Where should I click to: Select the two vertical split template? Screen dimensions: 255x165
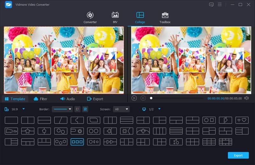click(x=28, y=120)
